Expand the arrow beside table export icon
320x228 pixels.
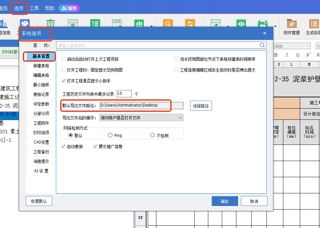pyautogui.click(x=228, y=26)
